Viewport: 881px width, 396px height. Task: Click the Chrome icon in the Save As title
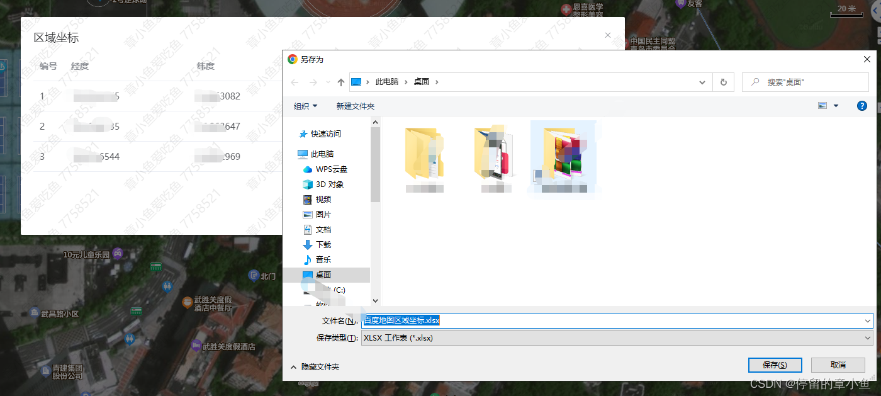(x=293, y=59)
